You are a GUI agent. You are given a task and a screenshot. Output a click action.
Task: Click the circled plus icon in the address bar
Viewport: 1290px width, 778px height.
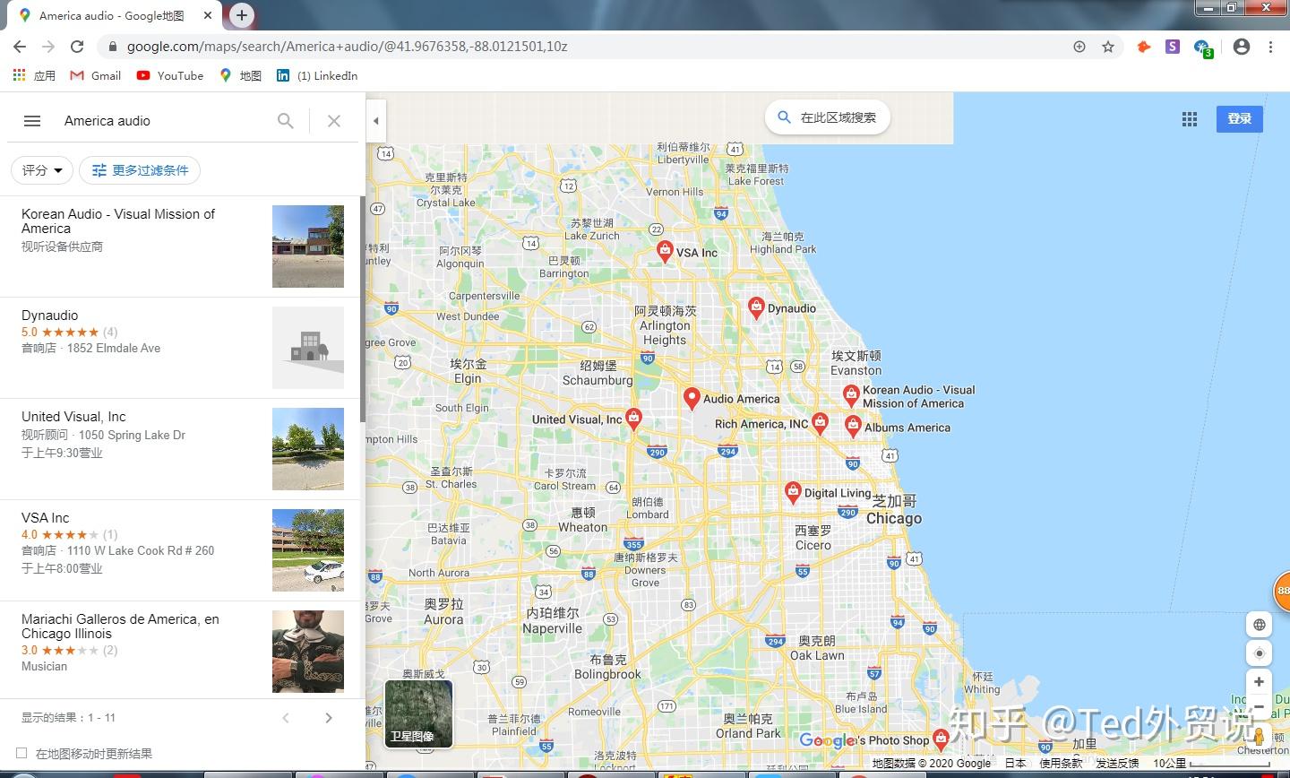coord(1079,47)
